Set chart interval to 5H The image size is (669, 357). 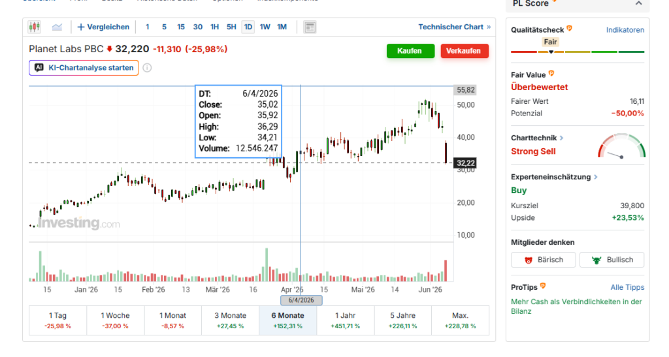pos(231,27)
